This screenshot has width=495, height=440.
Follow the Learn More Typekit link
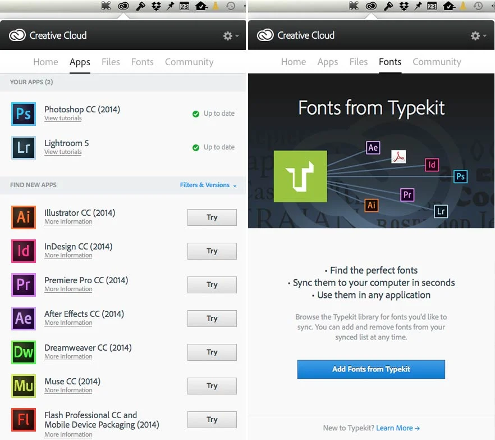[398, 428]
